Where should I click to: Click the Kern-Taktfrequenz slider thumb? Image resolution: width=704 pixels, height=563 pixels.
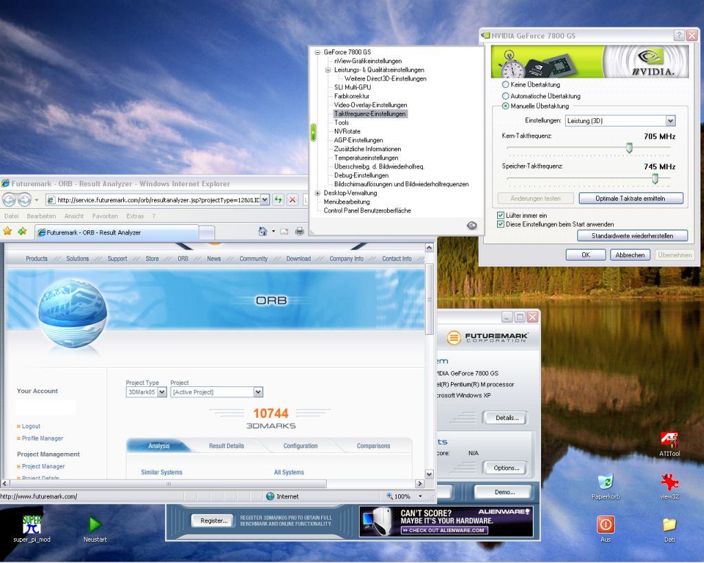point(629,148)
